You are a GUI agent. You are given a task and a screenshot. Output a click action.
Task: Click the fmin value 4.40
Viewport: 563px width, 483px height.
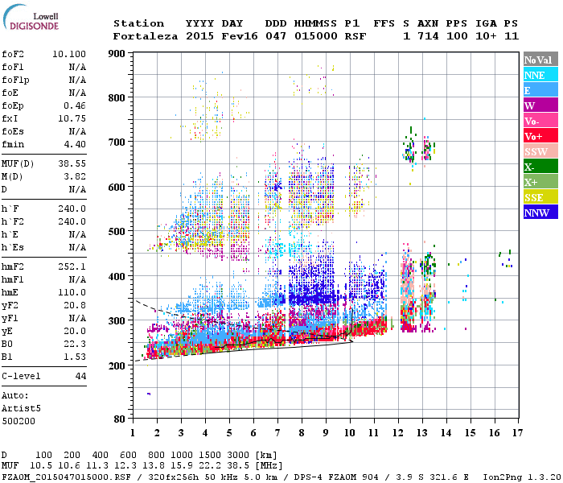(75, 144)
